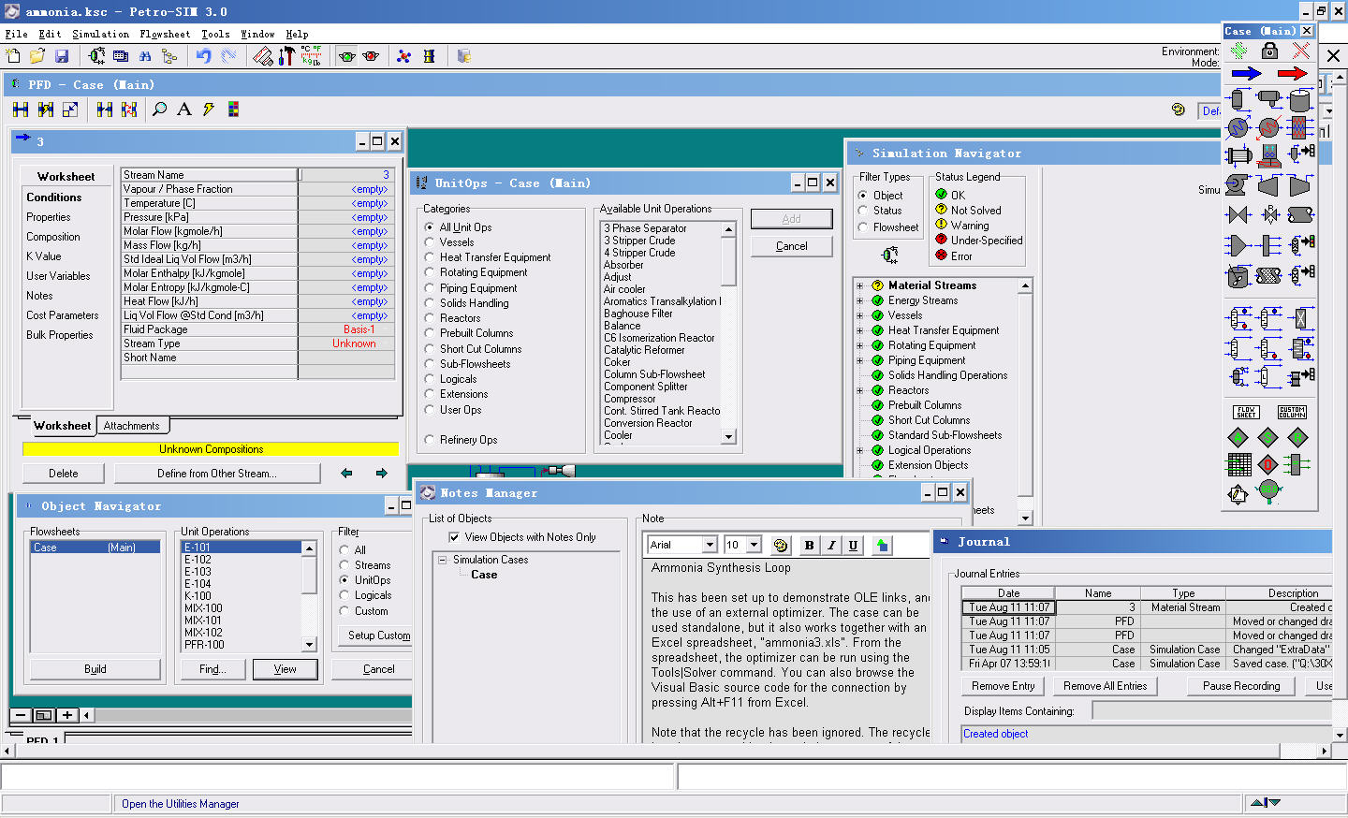Choose the Recycle 'R' diamond palette icon
1348x818 pixels.
coord(1298,437)
